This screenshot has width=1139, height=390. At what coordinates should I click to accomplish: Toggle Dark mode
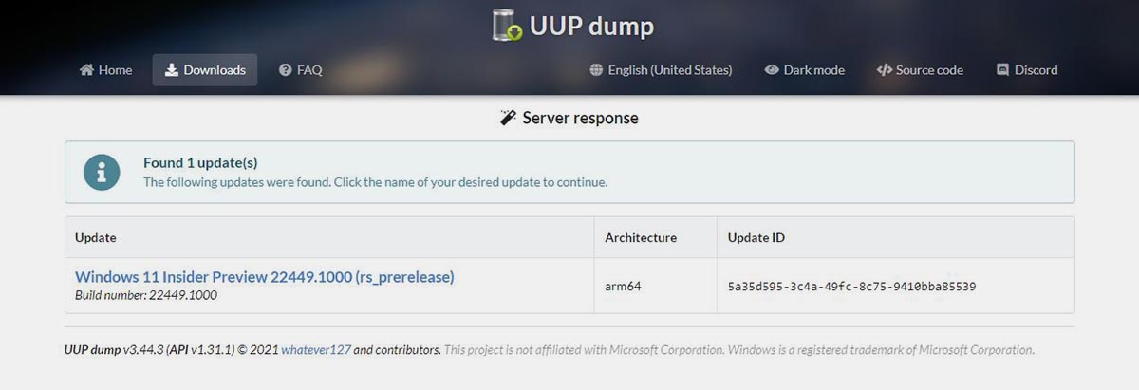coord(804,70)
